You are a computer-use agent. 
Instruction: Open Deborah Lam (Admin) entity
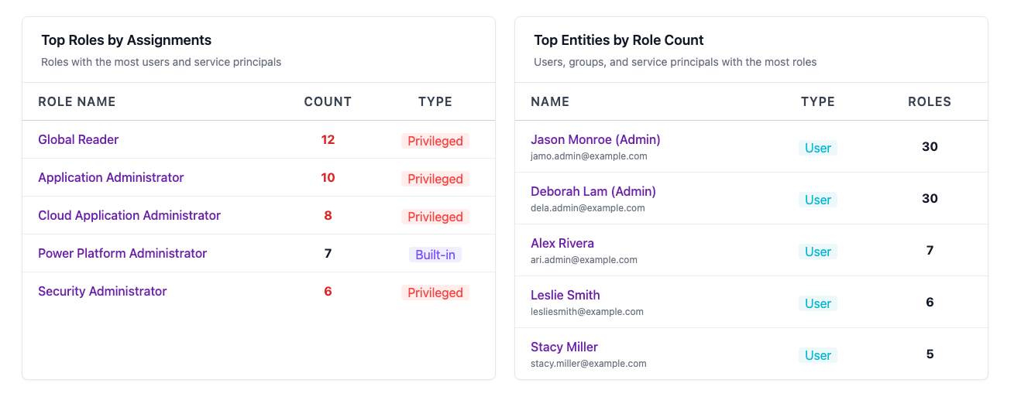593,192
